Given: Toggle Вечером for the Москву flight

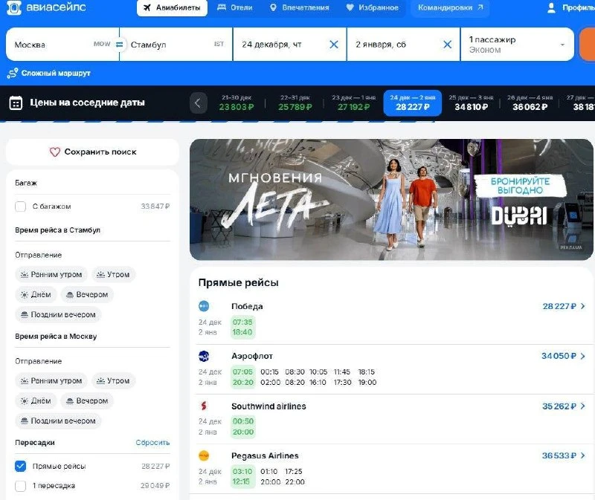Looking at the screenshot, I should pyautogui.click(x=87, y=400).
